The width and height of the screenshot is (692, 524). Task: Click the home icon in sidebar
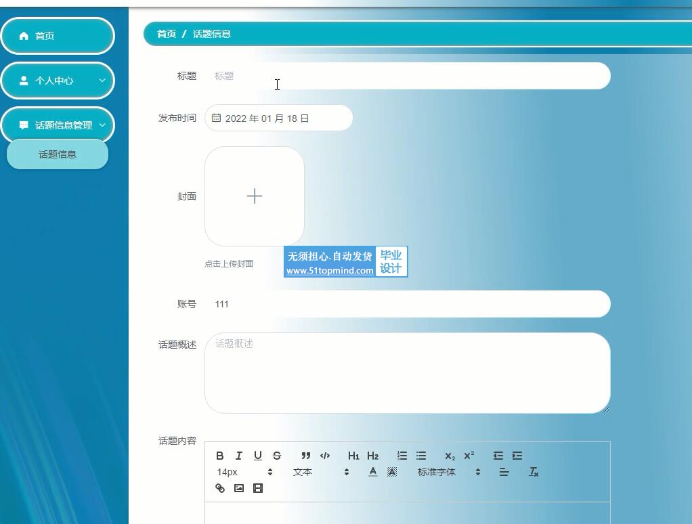[24, 36]
